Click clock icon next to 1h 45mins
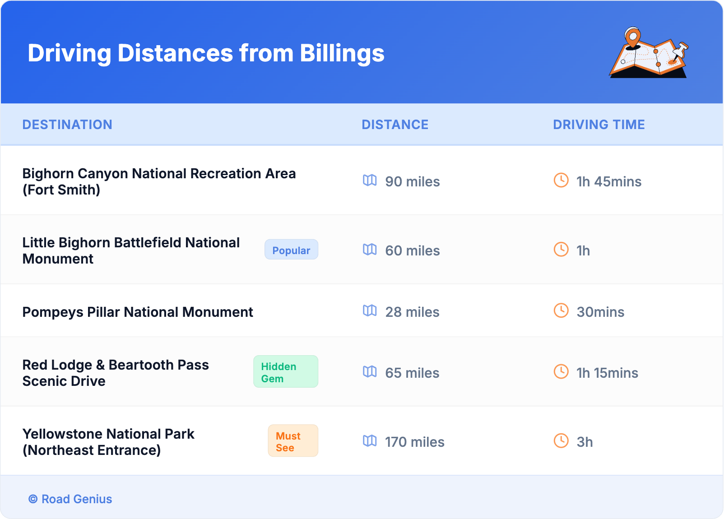Screen dimensions: 724x519 click(x=561, y=181)
